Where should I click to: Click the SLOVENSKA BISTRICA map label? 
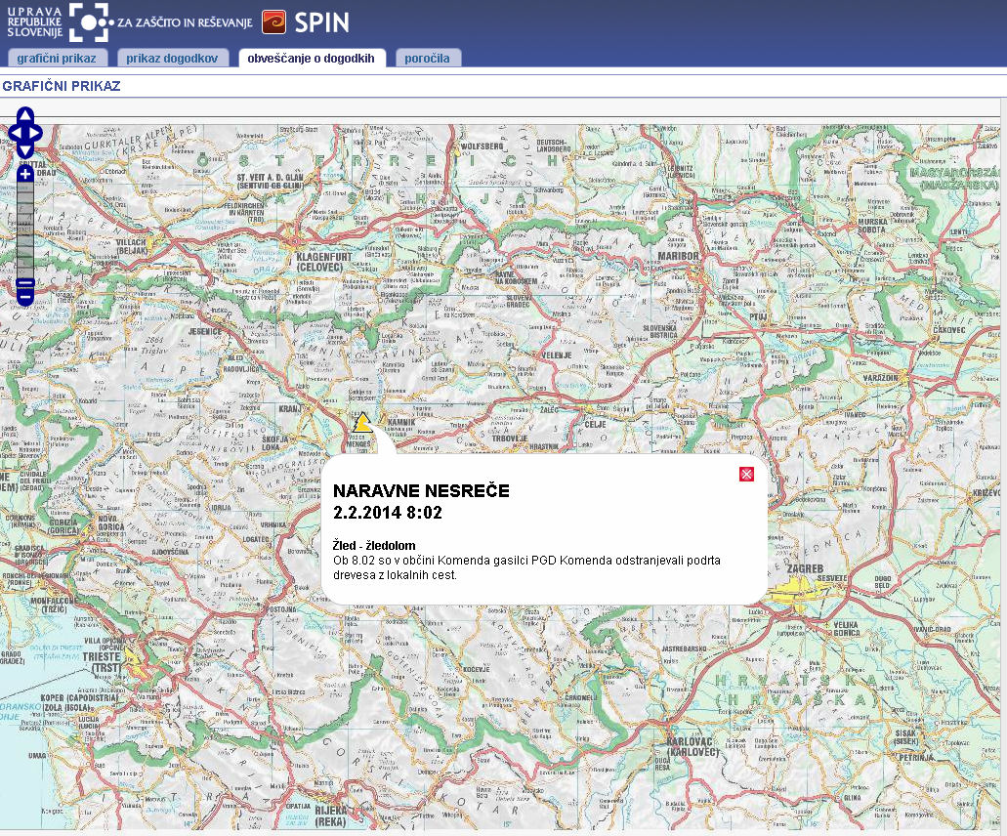click(x=660, y=331)
